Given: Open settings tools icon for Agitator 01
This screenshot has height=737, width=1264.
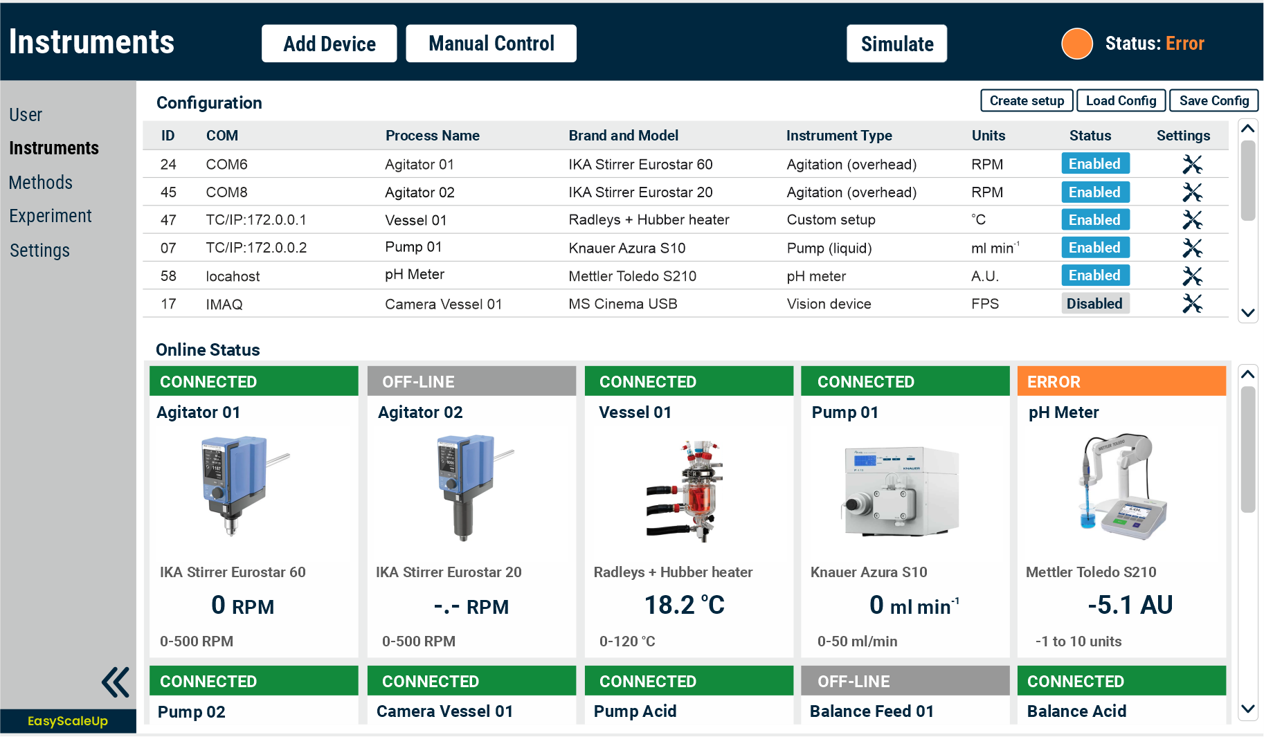Looking at the screenshot, I should [x=1191, y=164].
